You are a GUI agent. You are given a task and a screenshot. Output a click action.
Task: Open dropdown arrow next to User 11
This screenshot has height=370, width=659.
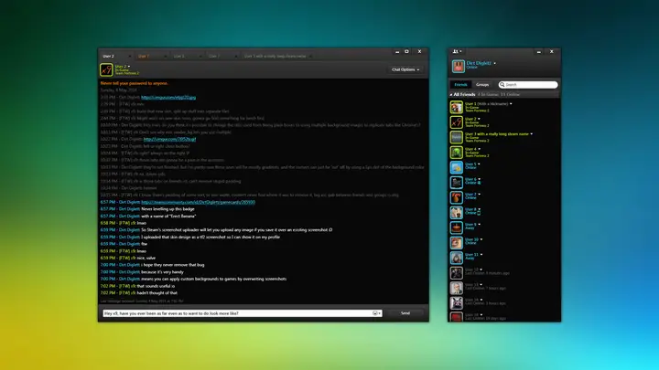point(481,255)
